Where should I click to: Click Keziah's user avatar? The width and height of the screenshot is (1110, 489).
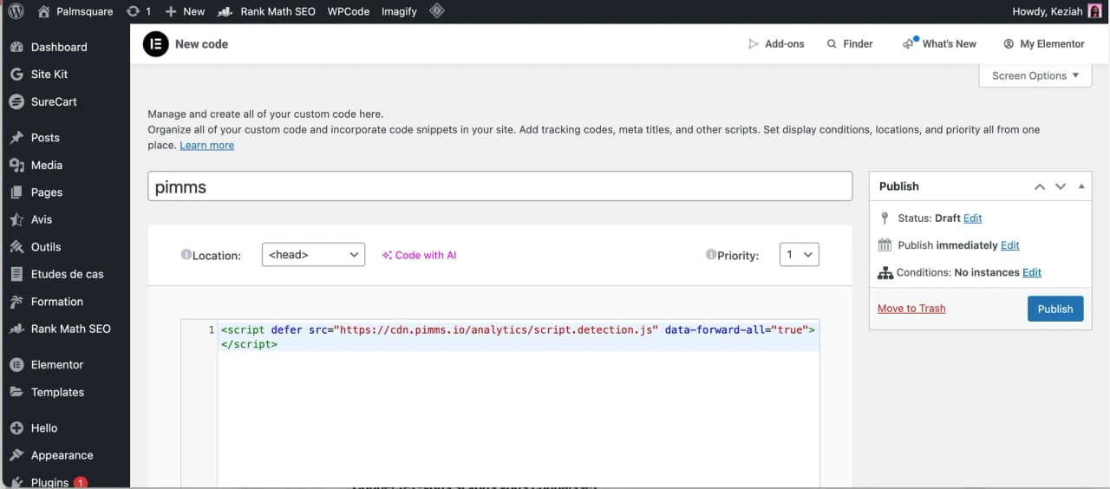click(1094, 11)
